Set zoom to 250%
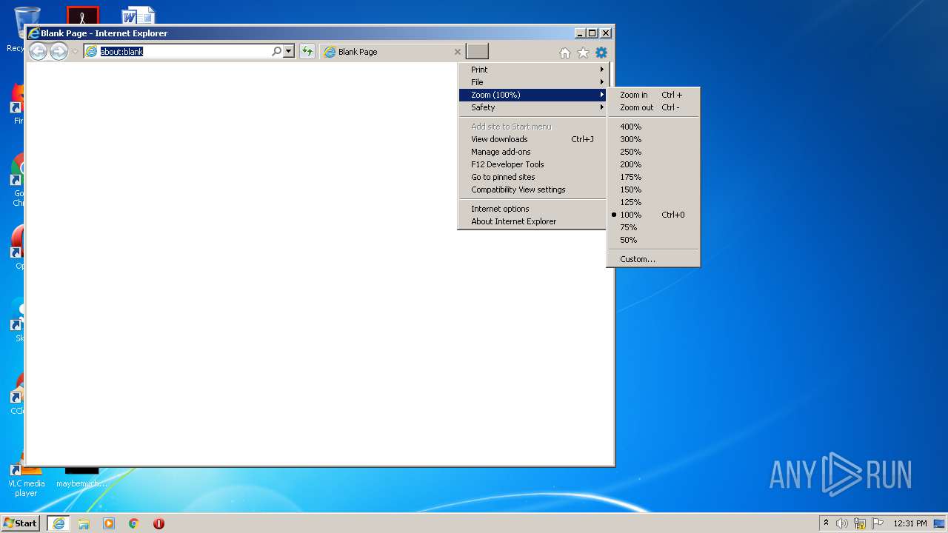Screen dimensions: 948x533 [x=653, y=152]
